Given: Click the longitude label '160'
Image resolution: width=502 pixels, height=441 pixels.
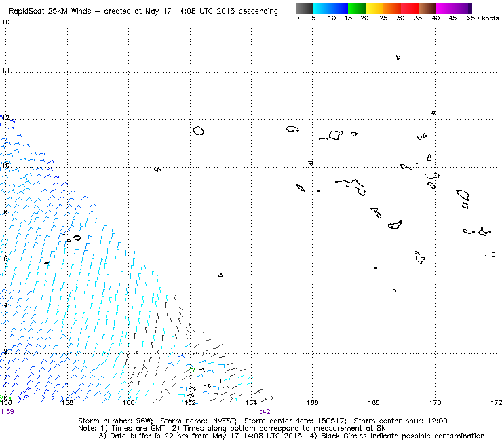Looking at the screenshot, I should point(128,402).
